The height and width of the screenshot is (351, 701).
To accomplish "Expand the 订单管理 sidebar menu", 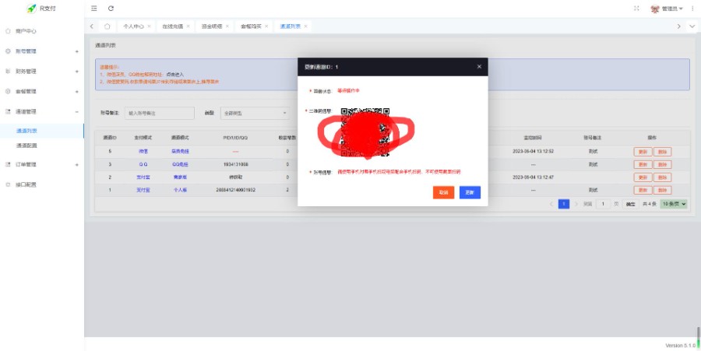I will click(x=41, y=165).
